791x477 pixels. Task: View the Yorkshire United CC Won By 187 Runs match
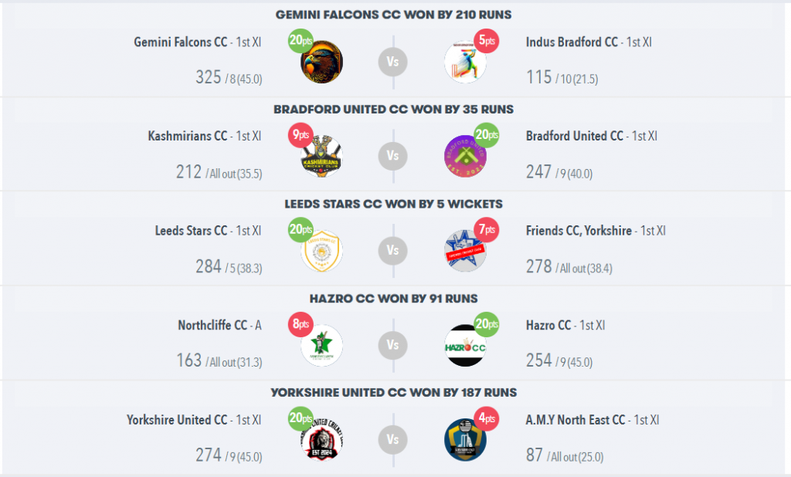point(393,392)
